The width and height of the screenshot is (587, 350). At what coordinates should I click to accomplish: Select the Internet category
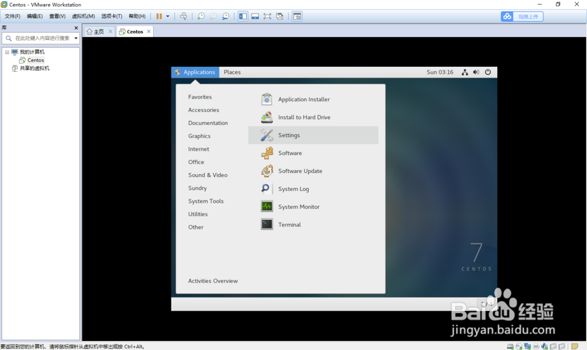click(198, 149)
